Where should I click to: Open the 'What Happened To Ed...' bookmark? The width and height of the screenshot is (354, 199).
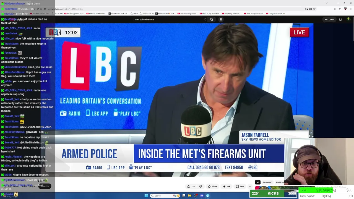coord(74,14)
